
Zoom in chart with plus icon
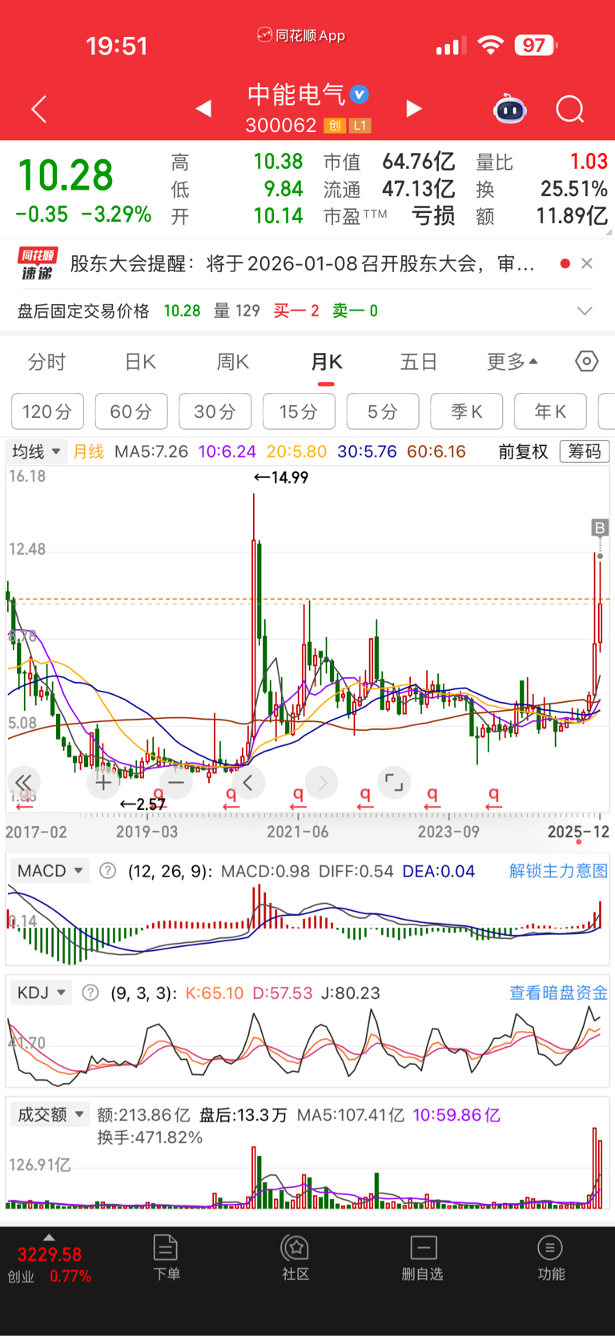[x=103, y=782]
